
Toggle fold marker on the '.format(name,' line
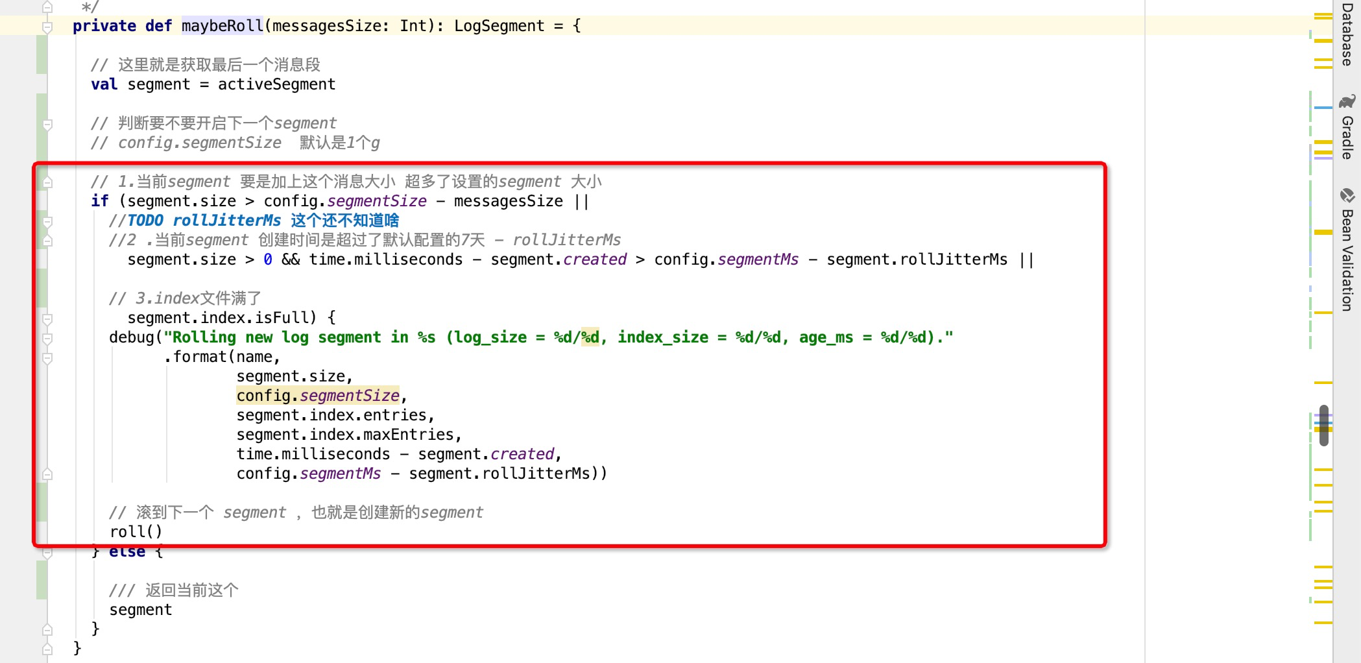47,357
